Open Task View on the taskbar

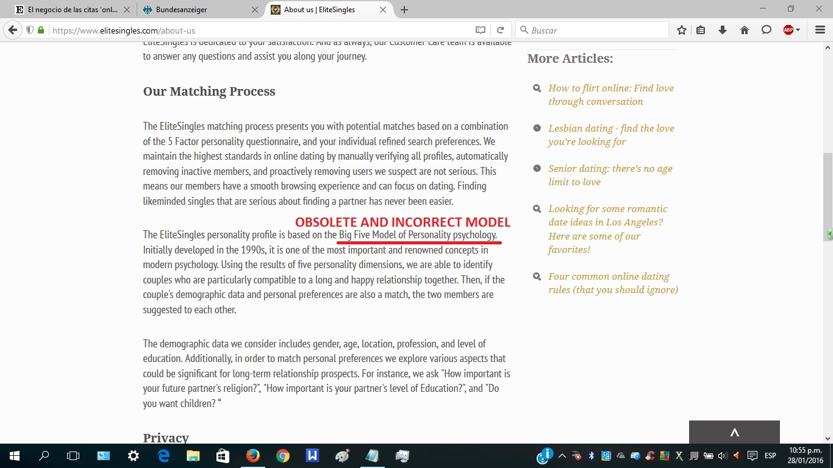tap(73, 456)
